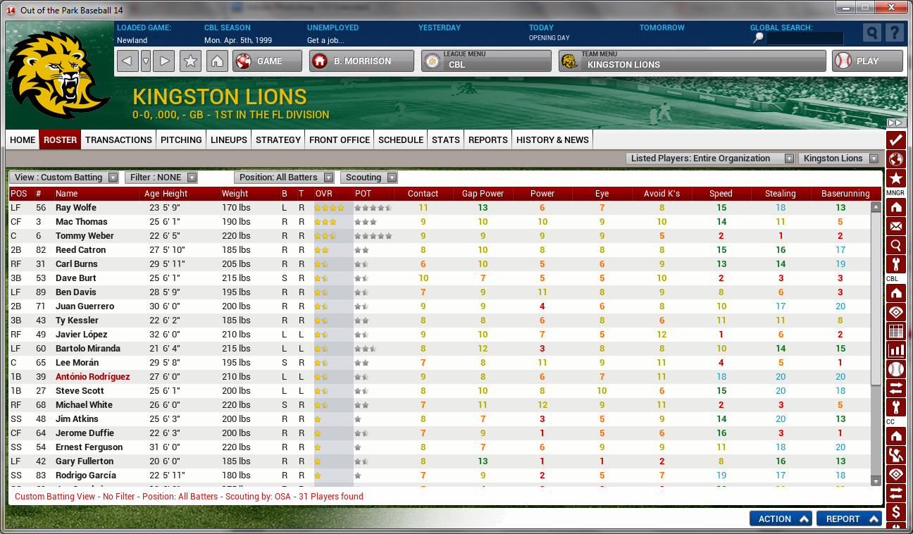The height and width of the screenshot is (534, 913).
Task: Click the Action button at bottom
Action: pos(781,519)
